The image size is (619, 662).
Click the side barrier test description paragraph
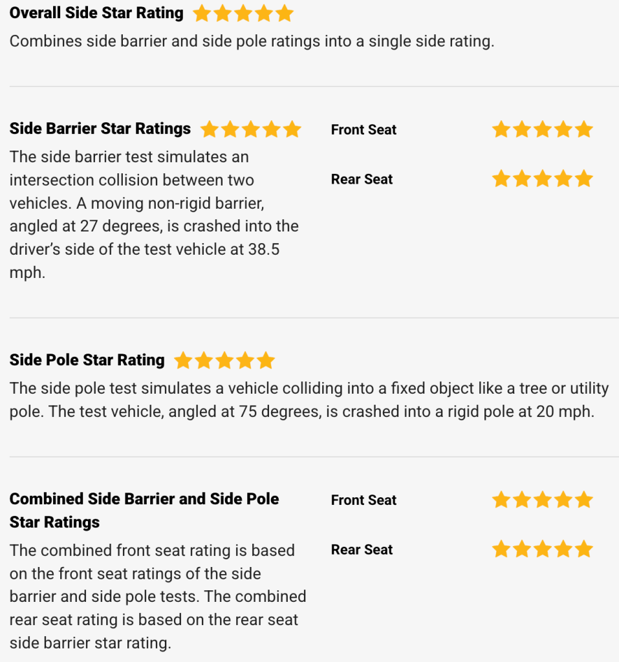(x=154, y=215)
